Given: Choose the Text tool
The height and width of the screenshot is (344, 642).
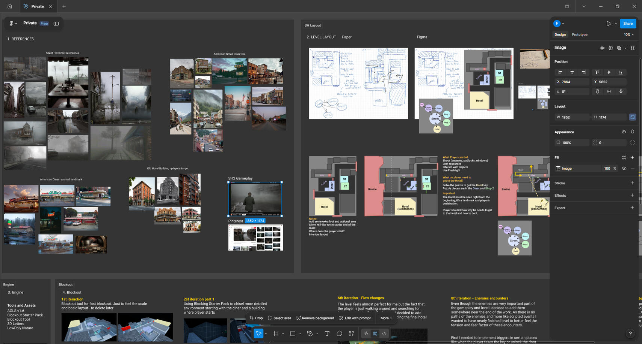Looking at the screenshot, I should 327,334.
